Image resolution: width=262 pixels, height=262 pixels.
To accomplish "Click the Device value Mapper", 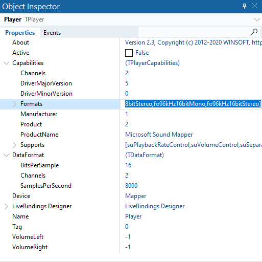I will (136, 196).
